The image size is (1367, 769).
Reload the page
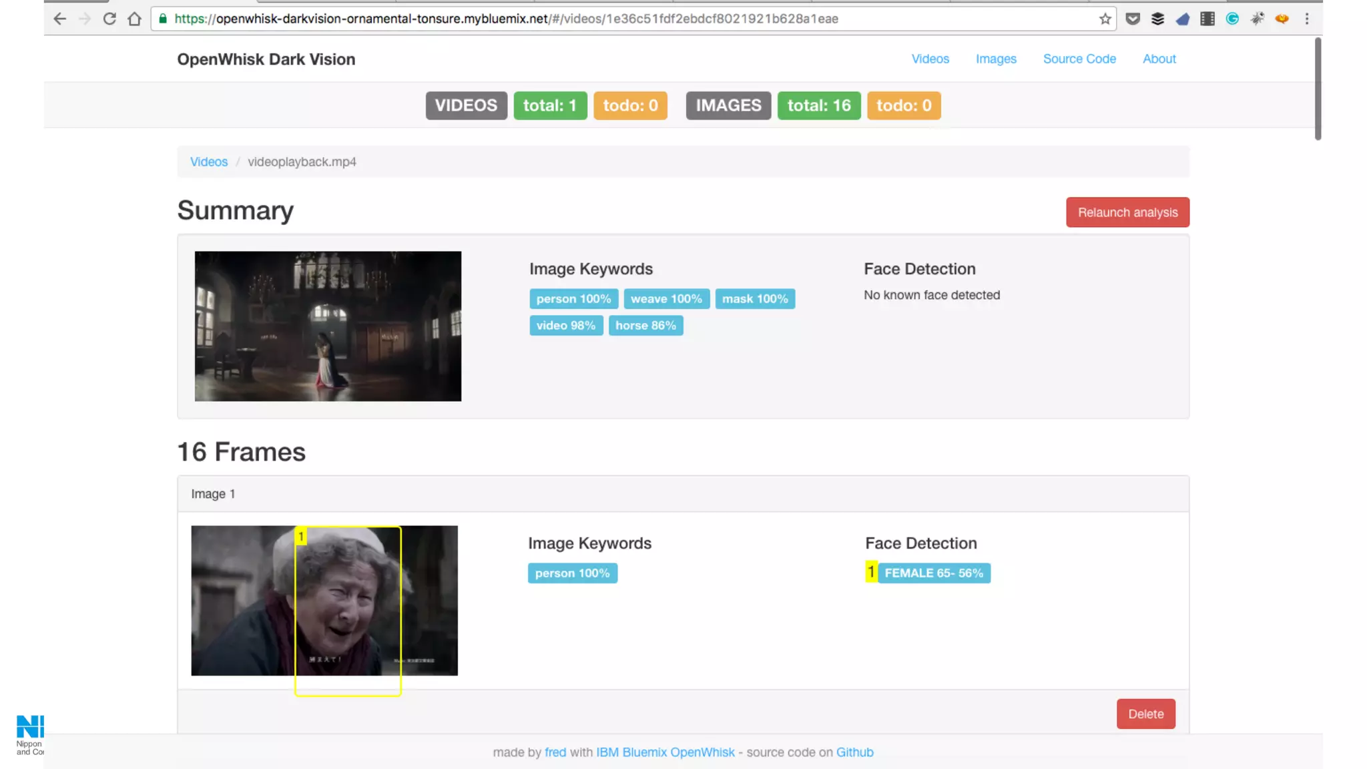[x=109, y=19]
